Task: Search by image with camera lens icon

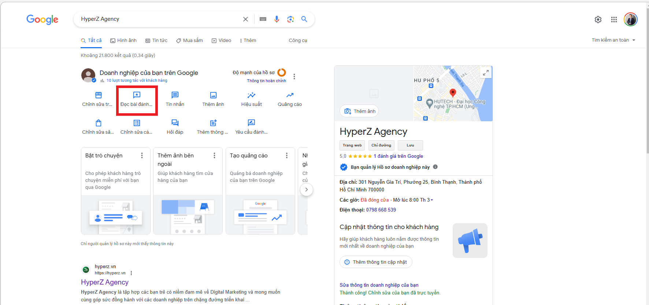Action: pos(290,19)
